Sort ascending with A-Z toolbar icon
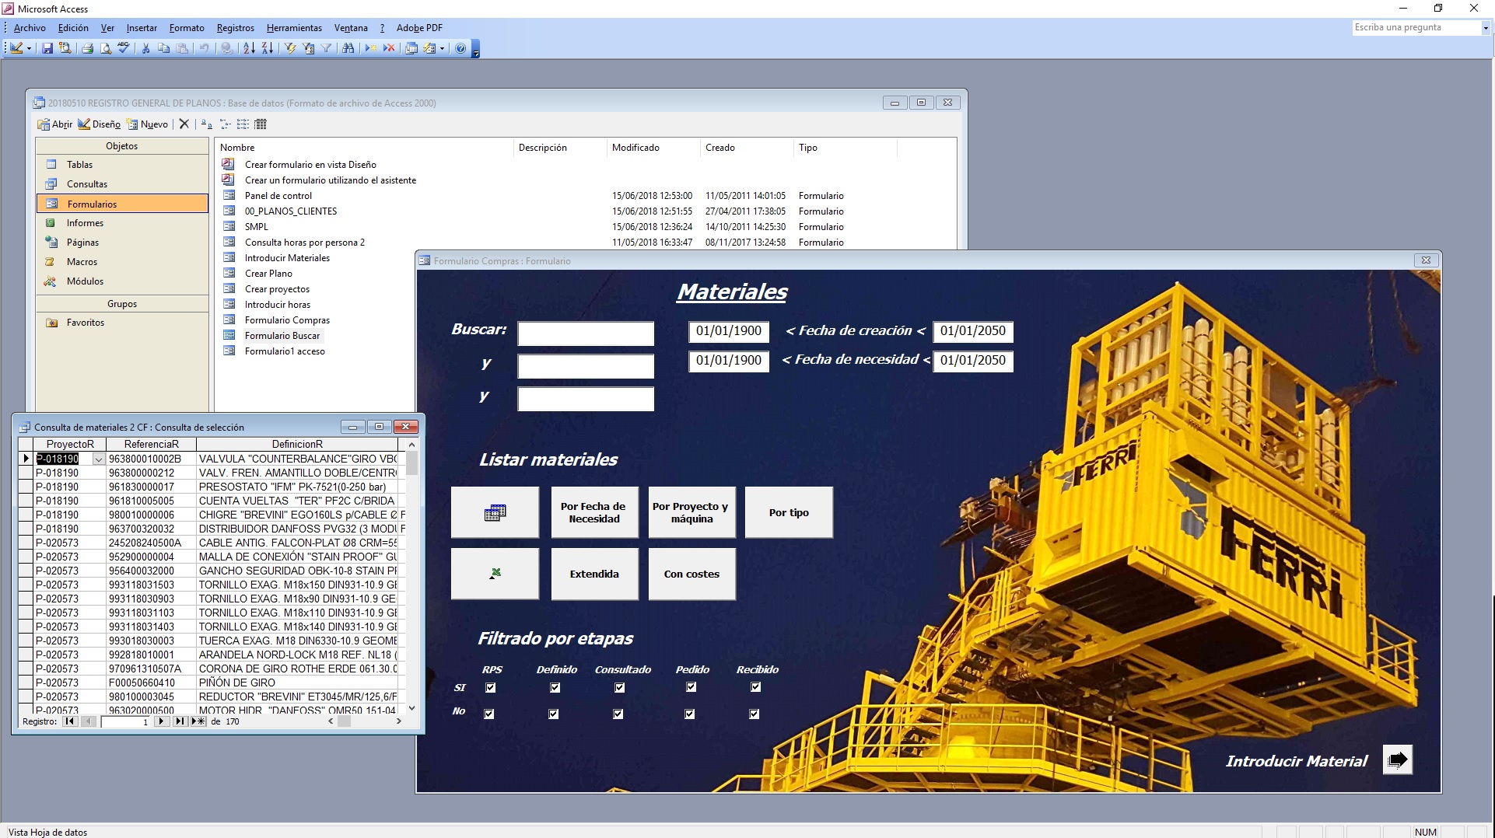This screenshot has width=1495, height=838. (x=249, y=48)
